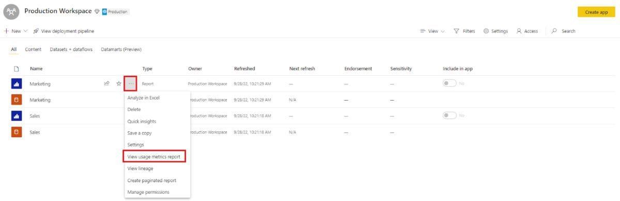Open workspace Access settings
620x201 pixels.
[527, 31]
